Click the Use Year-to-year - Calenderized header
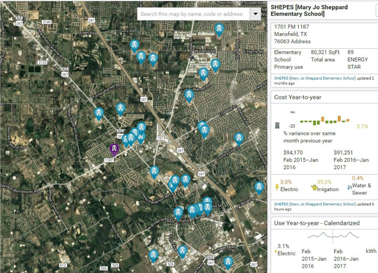This screenshot has height=273, width=378. click(x=317, y=223)
